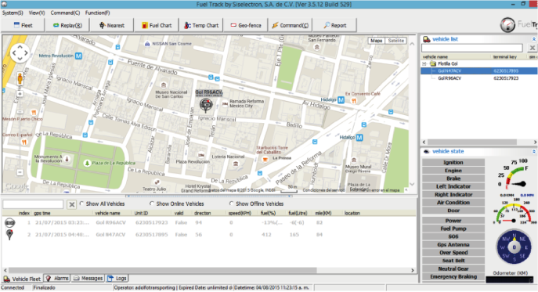This screenshot has width=538, height=292.
Task: Switch map to Satélite view
Action: tap(395, 41)
